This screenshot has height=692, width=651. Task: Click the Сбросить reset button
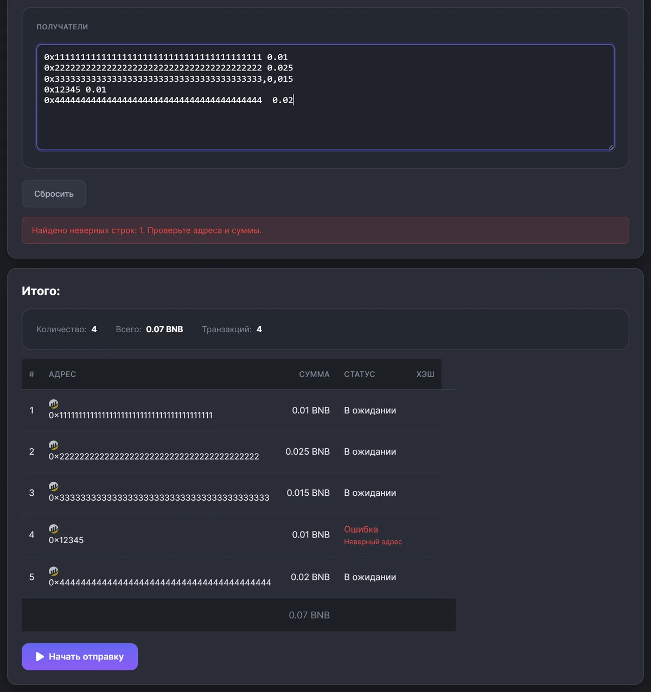coord(54,193)
